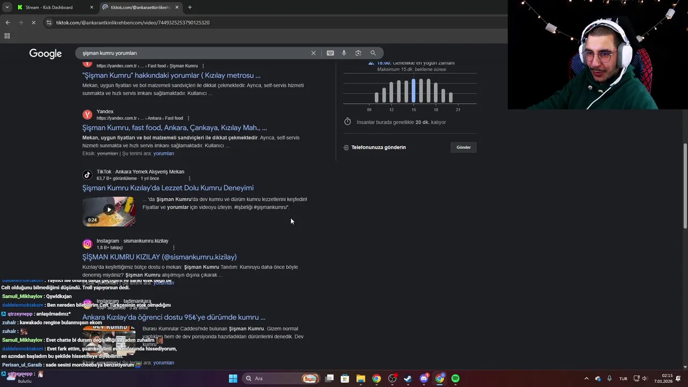Go back to the previous page
The width and height of the screenshot is (688, 387).
tap(8, 23)
